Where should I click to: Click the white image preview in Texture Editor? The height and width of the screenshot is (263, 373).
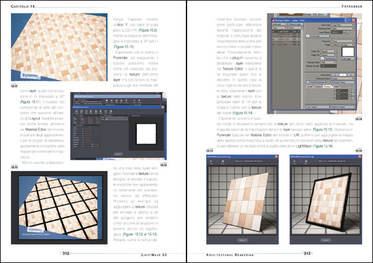(x=348, y=52)
